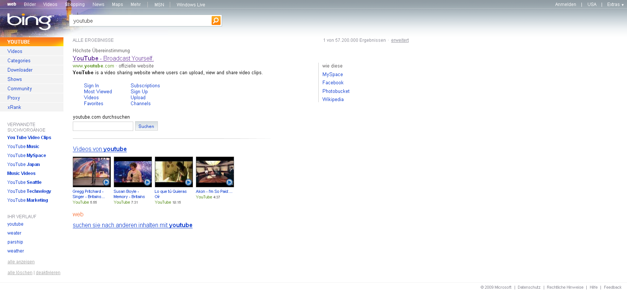Open the Lo que tú Quieras Oír thumbnail
Viewport: 627px width, 301px height.
174,172
